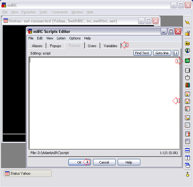Open the main mIRC Window menu
The image size is (193, 187).
[77, 12]
